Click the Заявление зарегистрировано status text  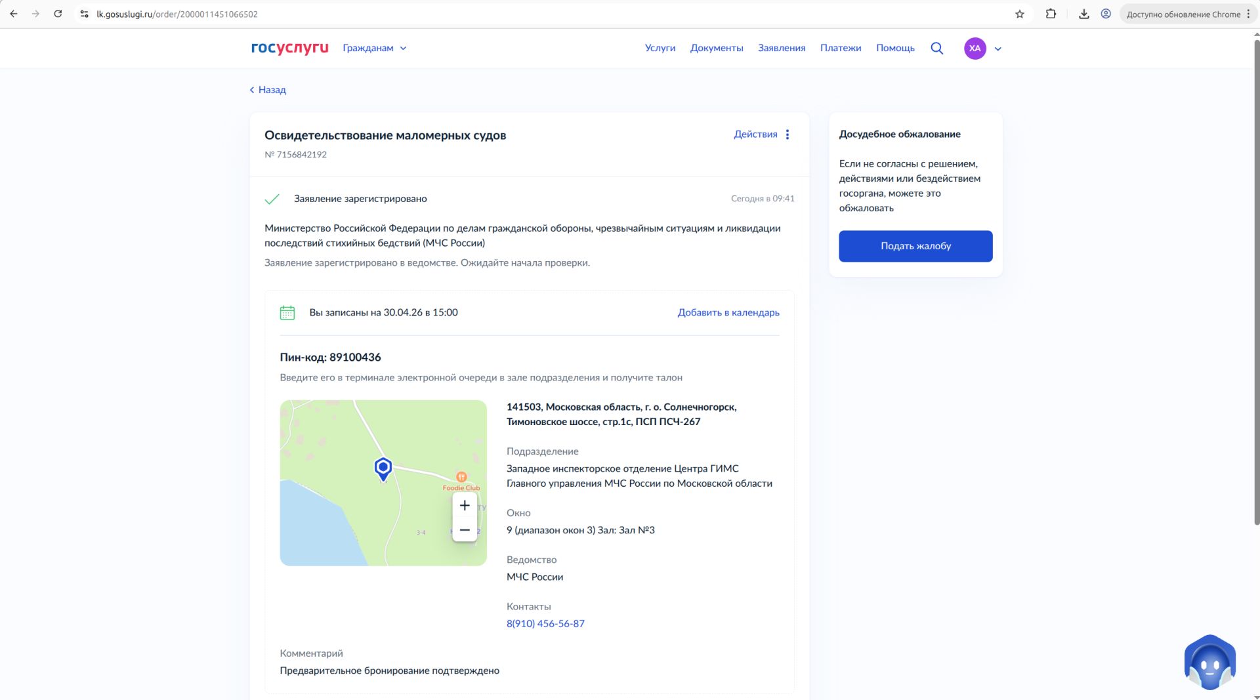click(x=360, y=199)
